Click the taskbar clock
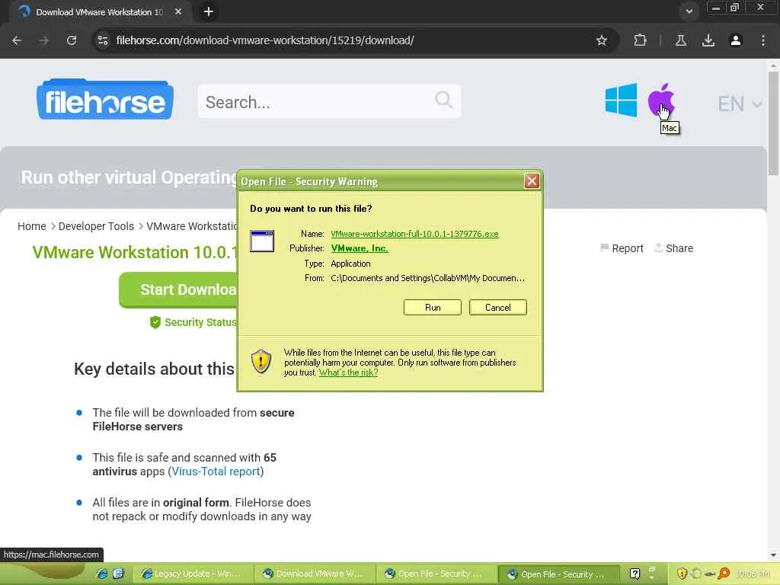 [752, 574]
